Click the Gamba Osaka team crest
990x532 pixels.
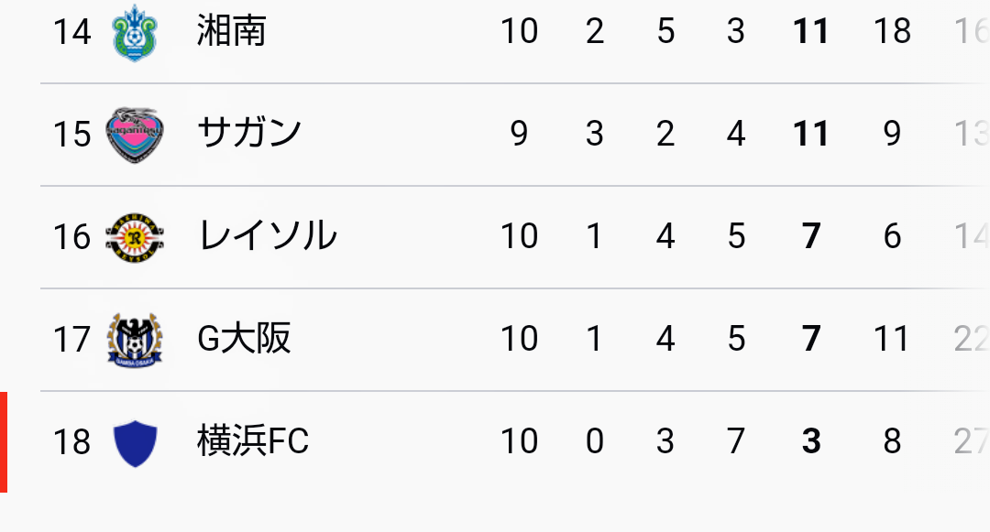135,340
